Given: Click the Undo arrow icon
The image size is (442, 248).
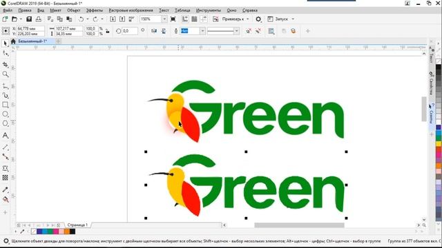Looking at the screenshot, I should pos(81,19).
